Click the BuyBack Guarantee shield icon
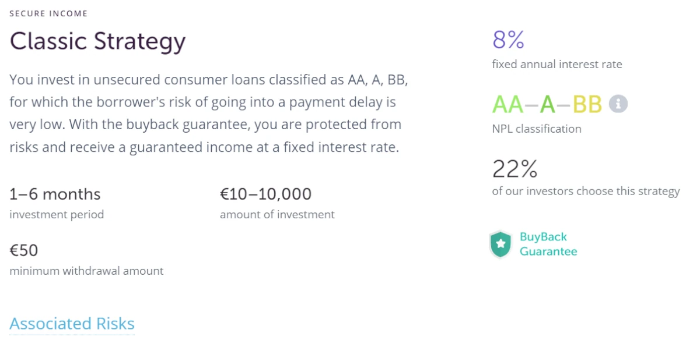The height and width of the screenshot is (344, 700). (x=501, y=244)
